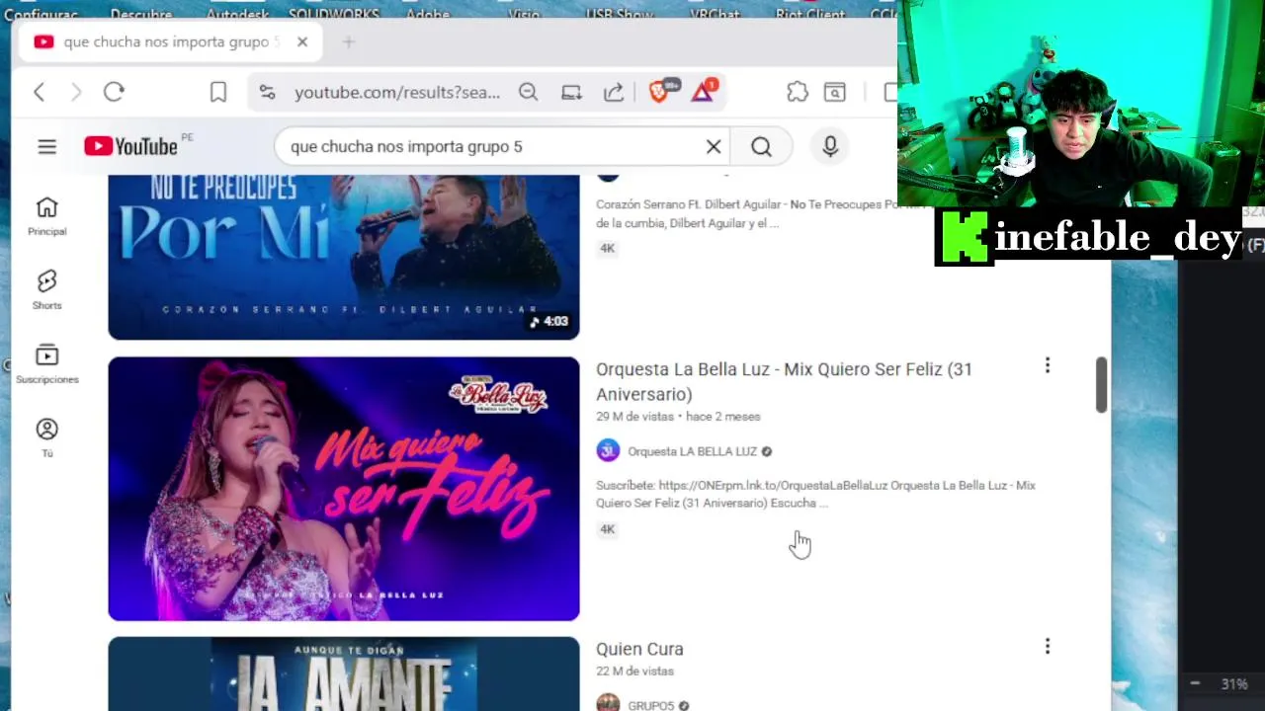This screenshot has height=711, width=1265.
Task: Open site settings icon in address bar
Action: pos(267,92)
